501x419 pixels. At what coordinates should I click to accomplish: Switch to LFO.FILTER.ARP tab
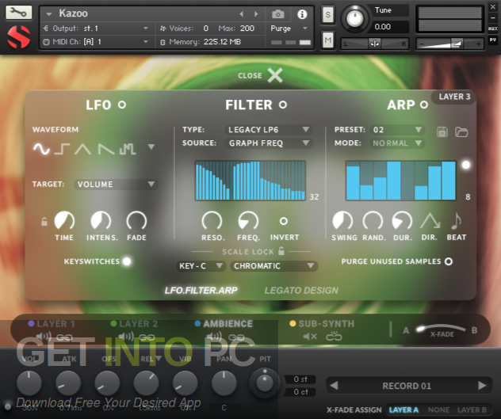[201, 291]
